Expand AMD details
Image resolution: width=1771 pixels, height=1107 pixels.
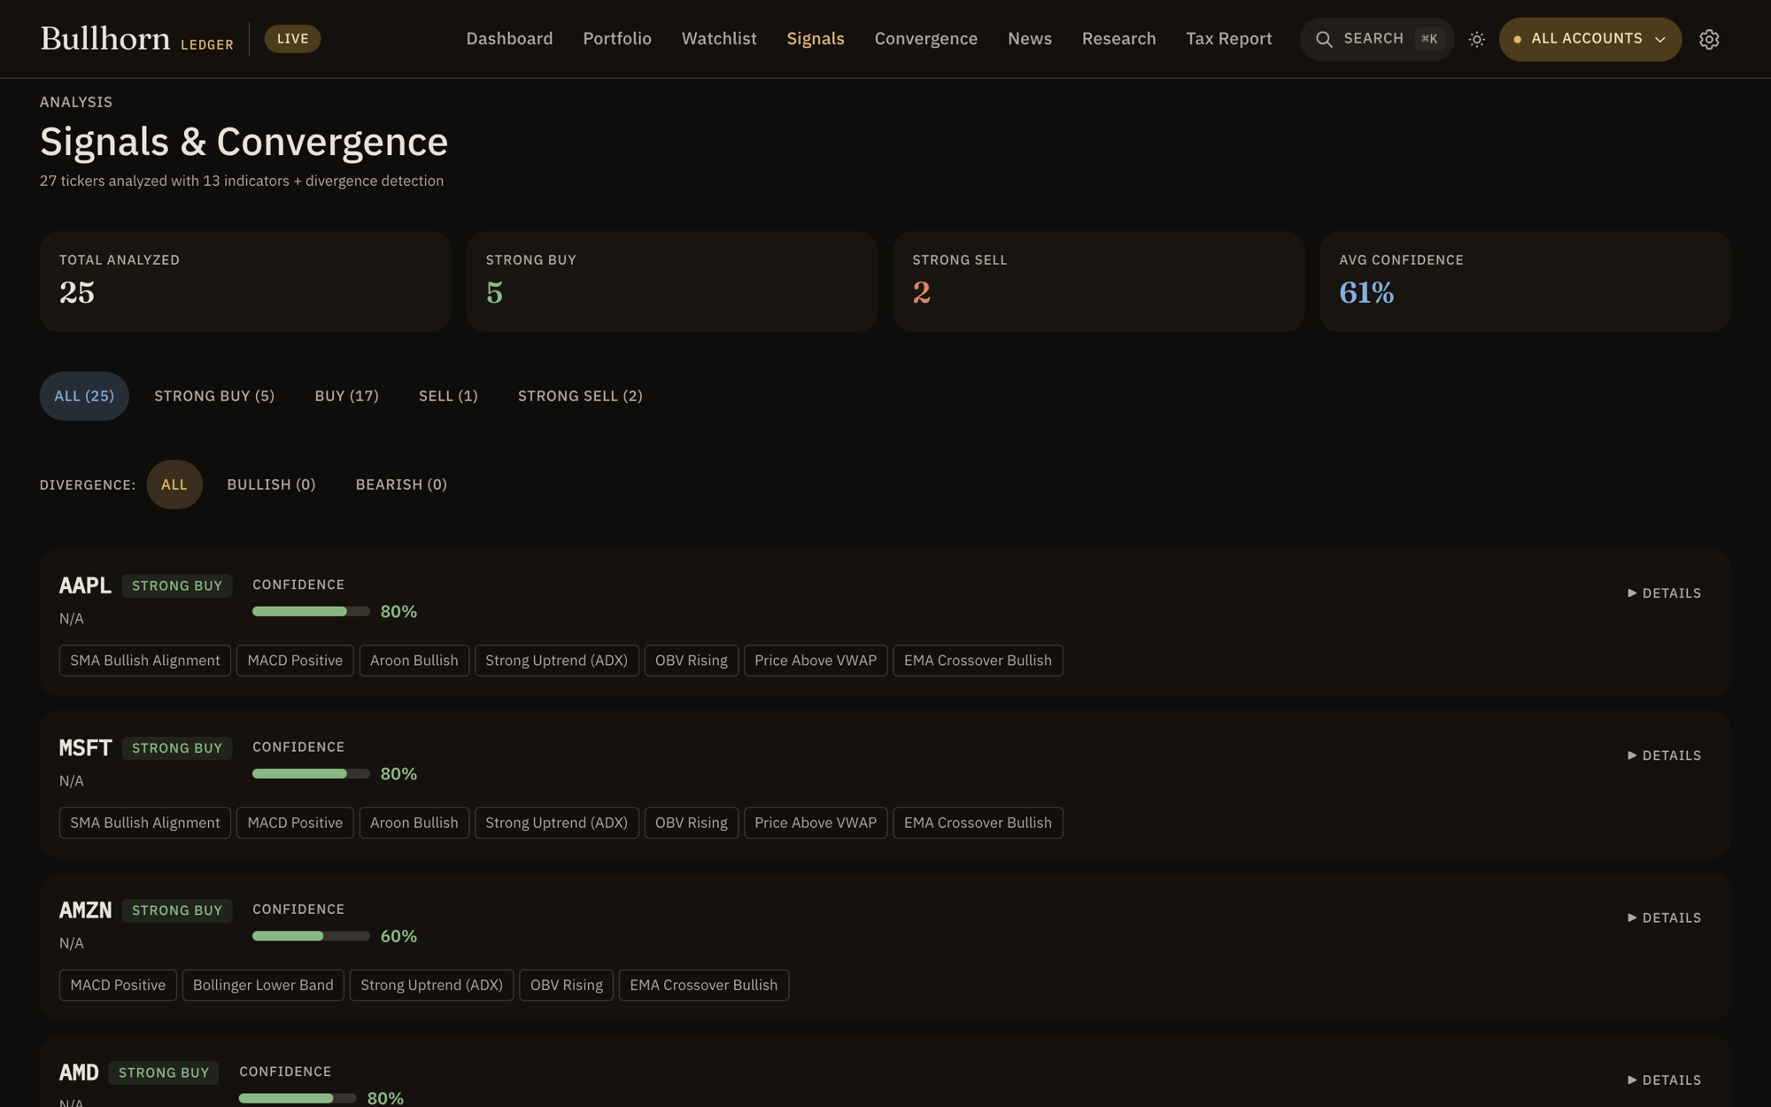[x=1664, y=1080]
